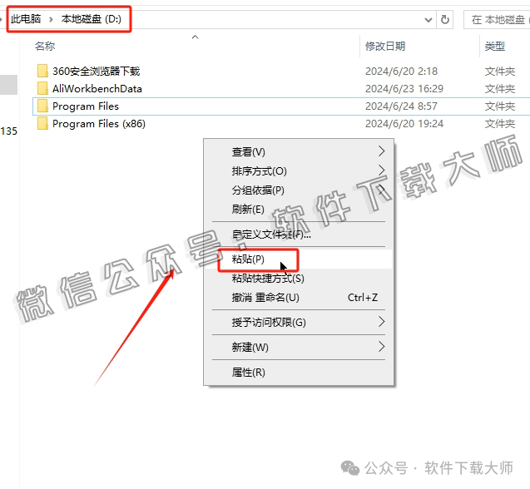
Task: Expand the 授予访问权限(G) submenu arrow
Action: [x=382, y=322]
